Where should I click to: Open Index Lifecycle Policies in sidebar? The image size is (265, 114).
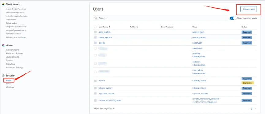[x=17, y=16]
